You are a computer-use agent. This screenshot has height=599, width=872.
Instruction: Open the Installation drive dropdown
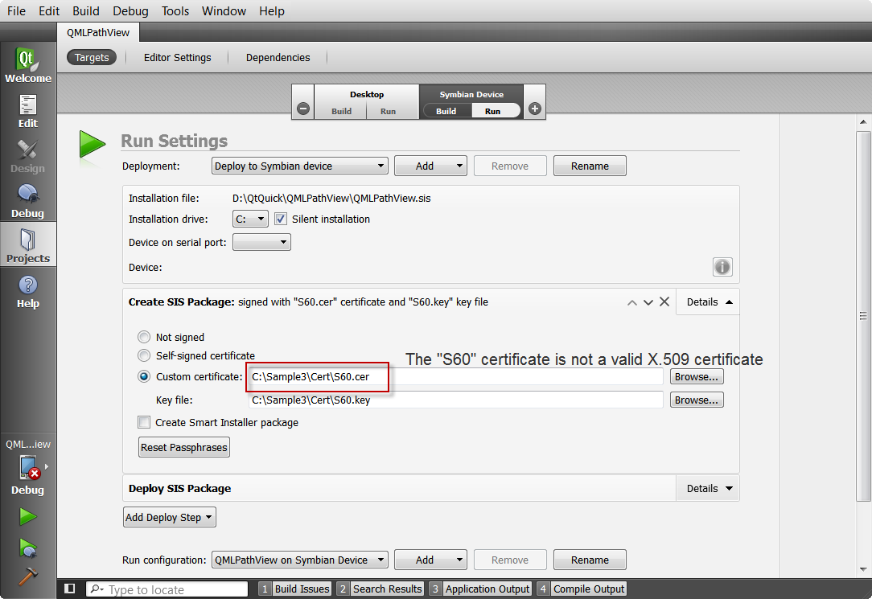250,219
